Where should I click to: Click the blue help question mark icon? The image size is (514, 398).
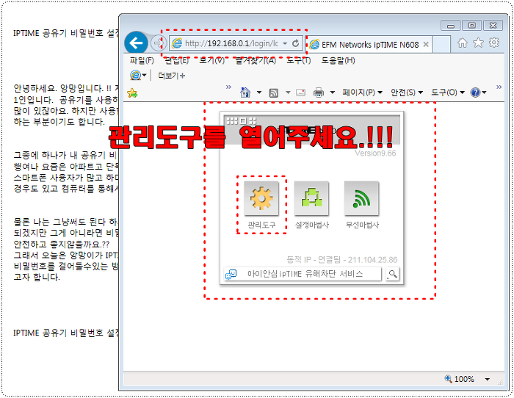click(475, 93)
